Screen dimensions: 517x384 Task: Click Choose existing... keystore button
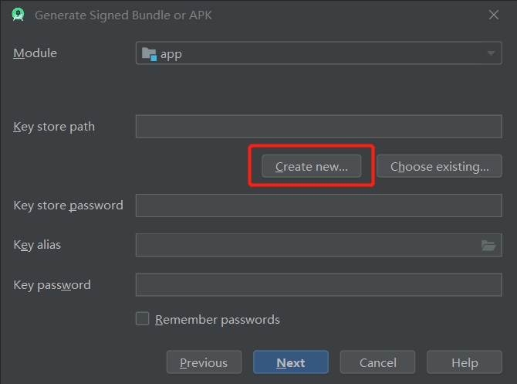click(440, 166)
